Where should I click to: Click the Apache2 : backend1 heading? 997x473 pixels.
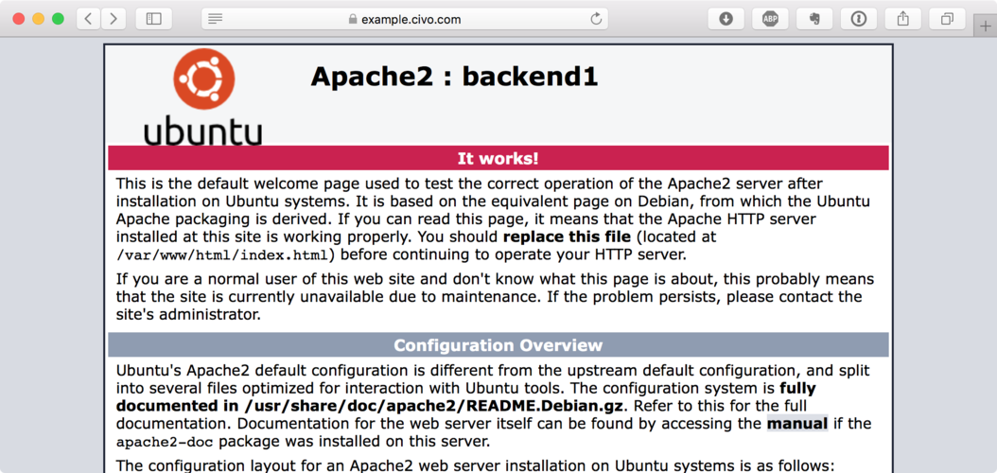(x=454, y=77)
